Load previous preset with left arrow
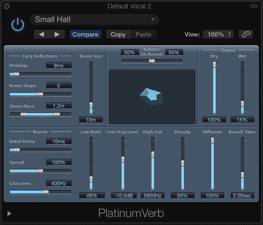263x225 pixels. click(42, 35)
